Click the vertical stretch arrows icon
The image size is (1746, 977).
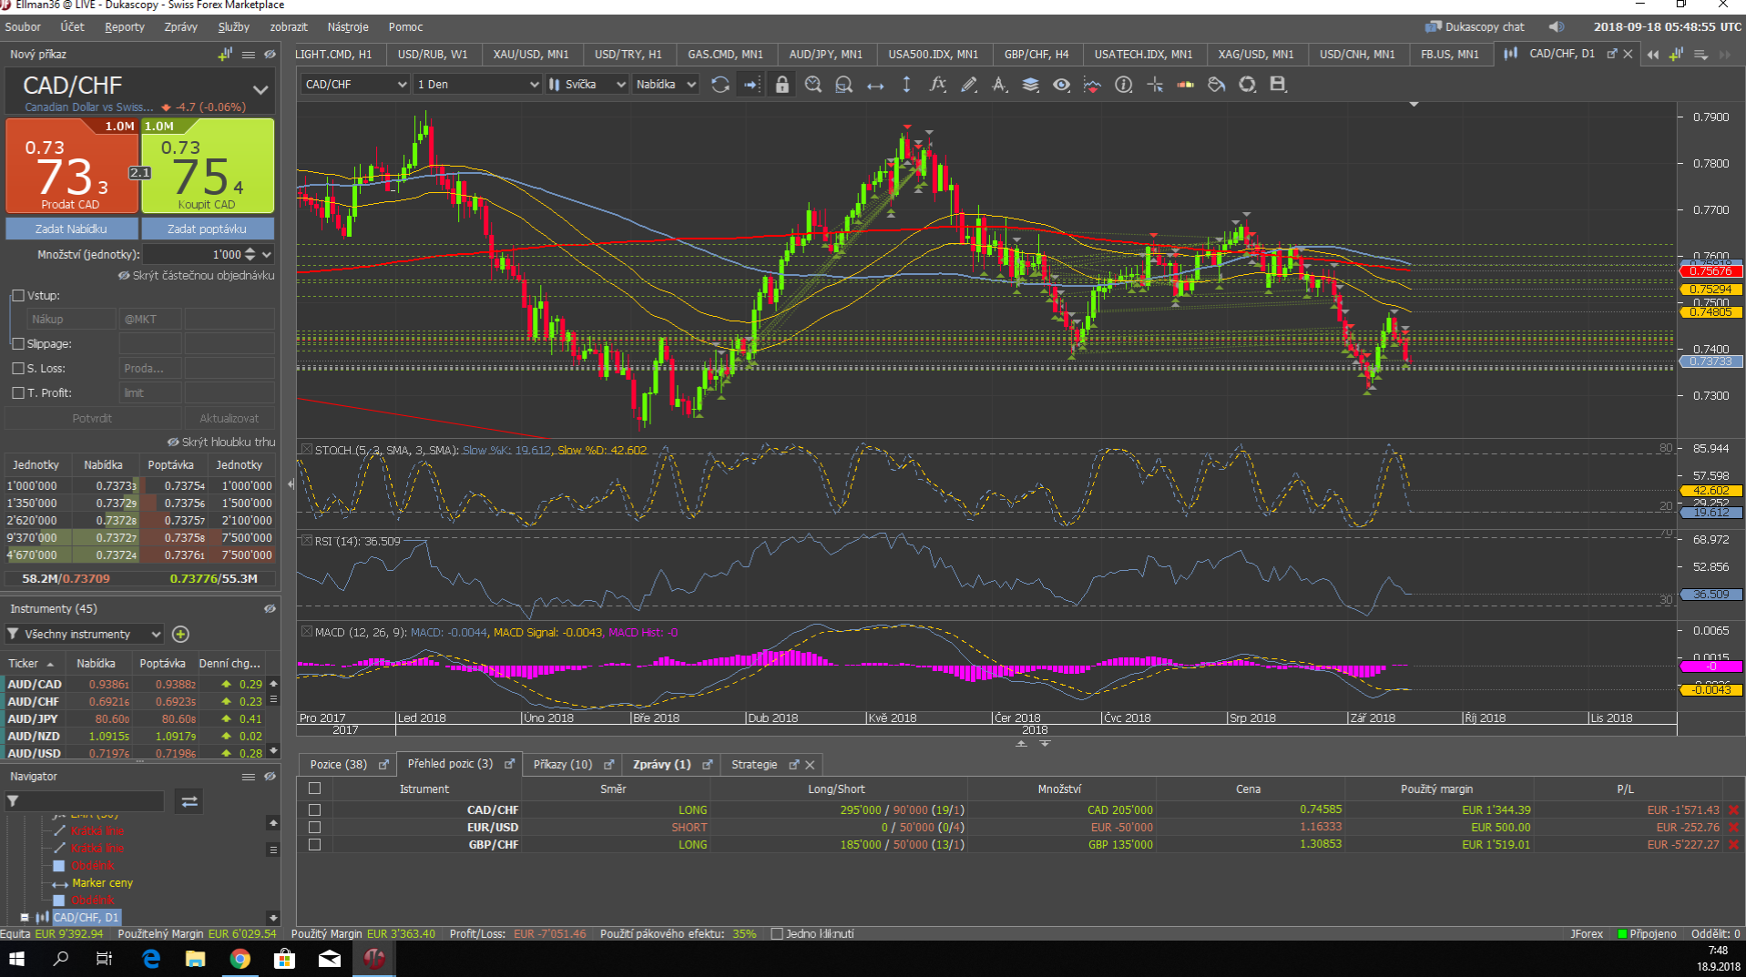906,85
